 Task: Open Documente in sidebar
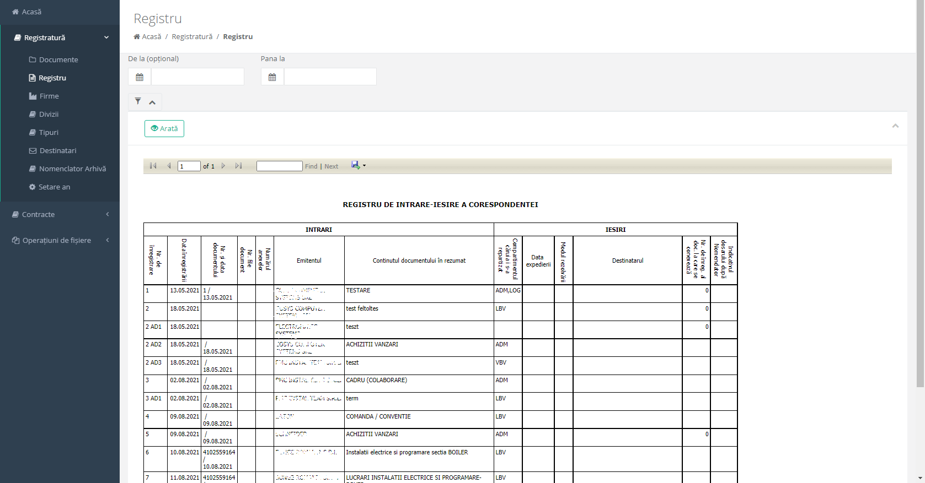point(58,59)
